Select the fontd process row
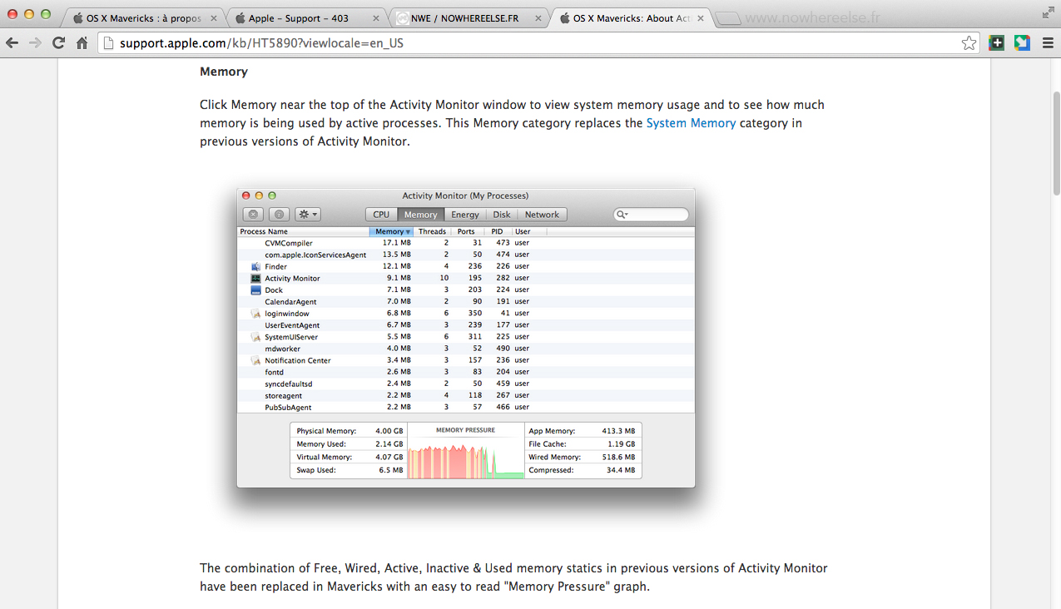The width and height of the screenshot is (1061, 609). point(466,372)
